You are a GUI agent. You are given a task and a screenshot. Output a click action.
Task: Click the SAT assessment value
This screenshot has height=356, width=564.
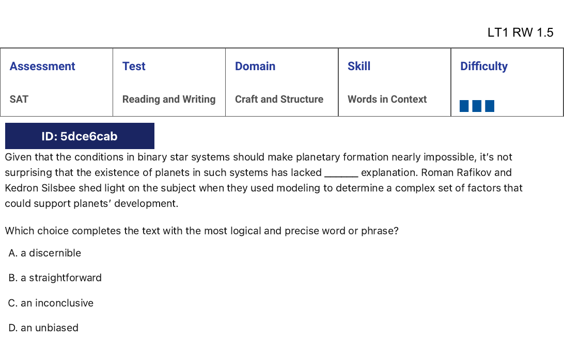point(19,99)
